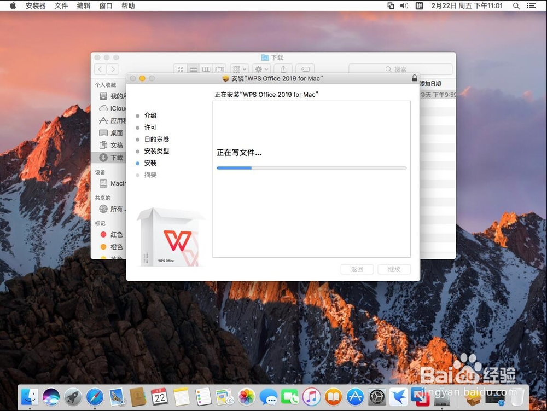Click the Finder 搜索 search field
547x411 pixels.
coord(400,69)
